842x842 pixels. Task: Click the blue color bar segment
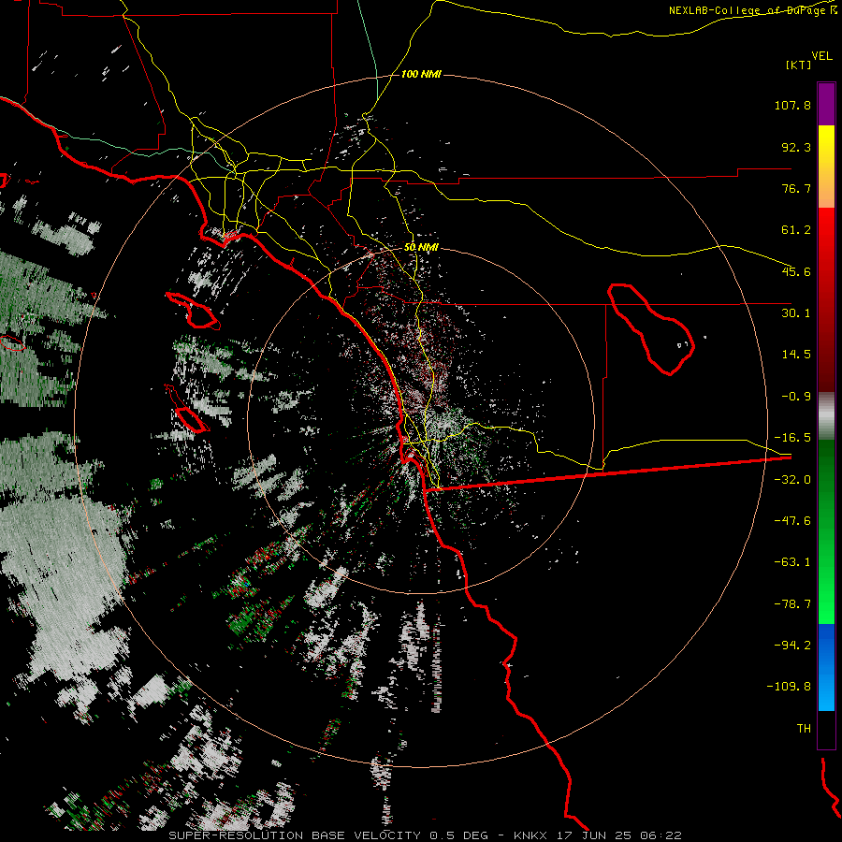(826, 667)
